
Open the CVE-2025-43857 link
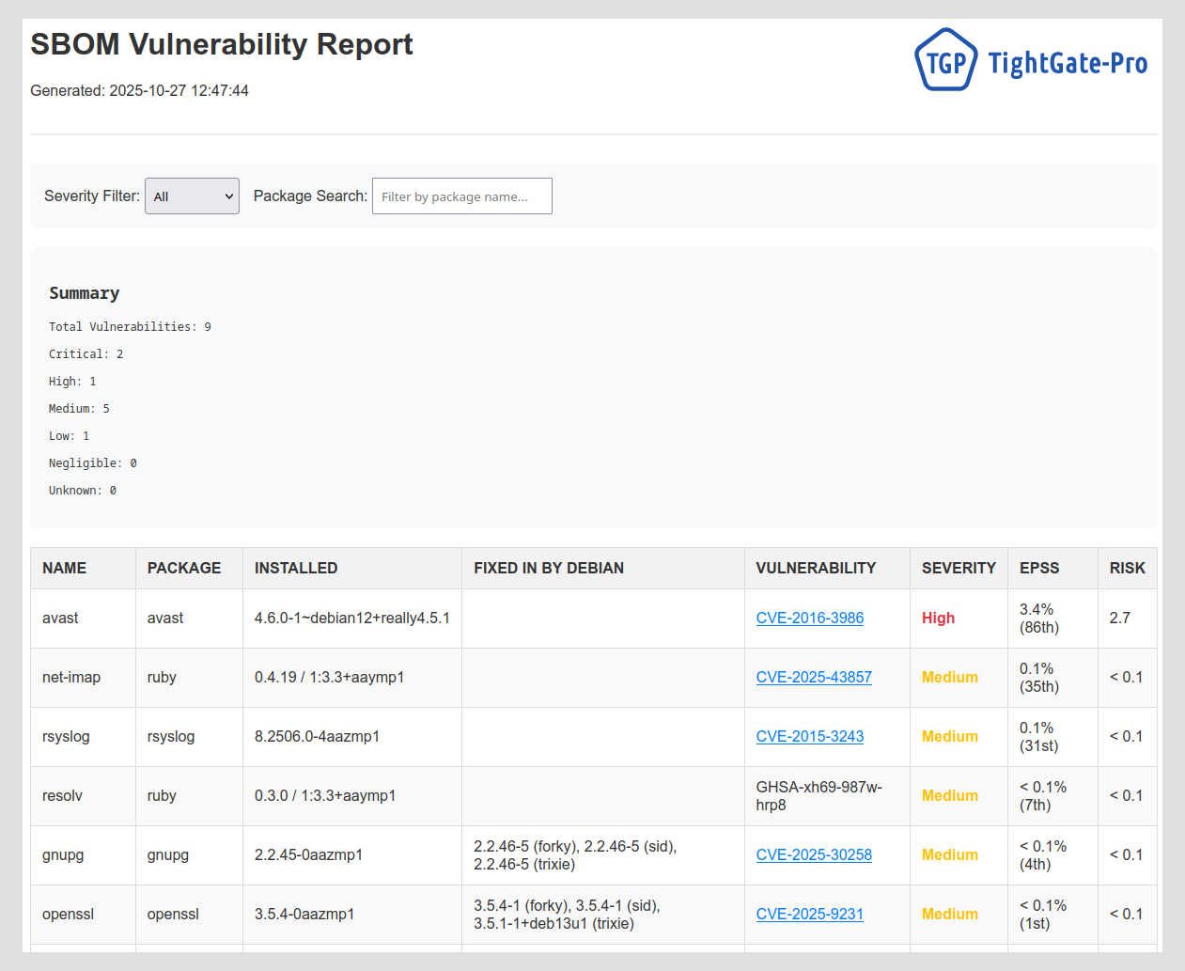click(x=813, y=678)
